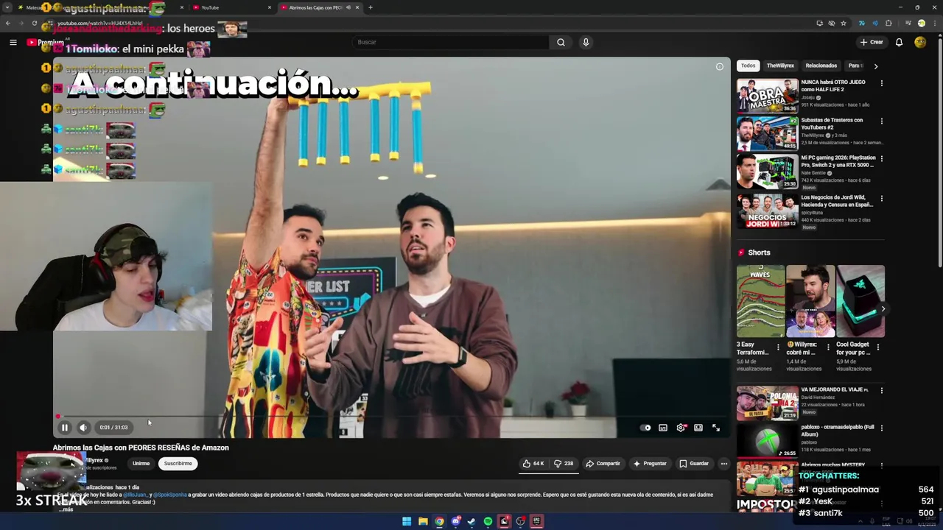Mute the video volume
The image size is (943, 530).
pos(83,428)
